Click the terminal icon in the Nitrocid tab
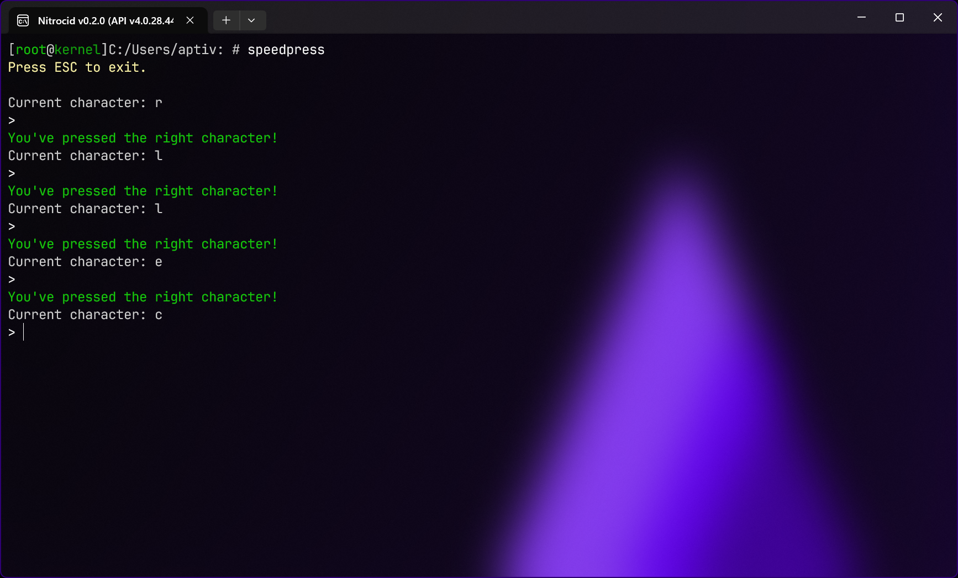Viewport: 958px width, 578px height. pyautogui.click(x=23, y=20)
